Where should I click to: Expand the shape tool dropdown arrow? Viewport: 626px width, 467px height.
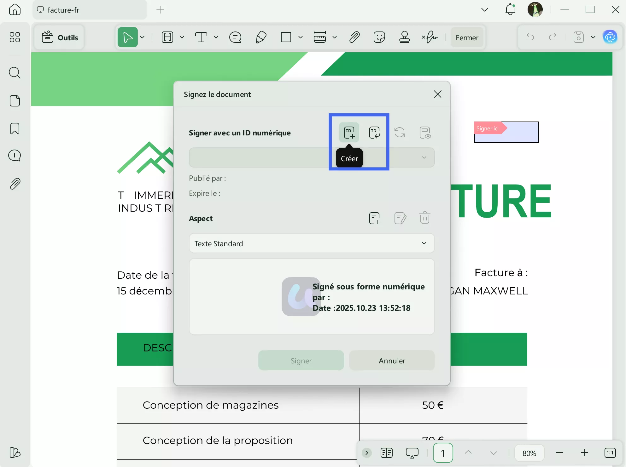click(x=301, y=37)
